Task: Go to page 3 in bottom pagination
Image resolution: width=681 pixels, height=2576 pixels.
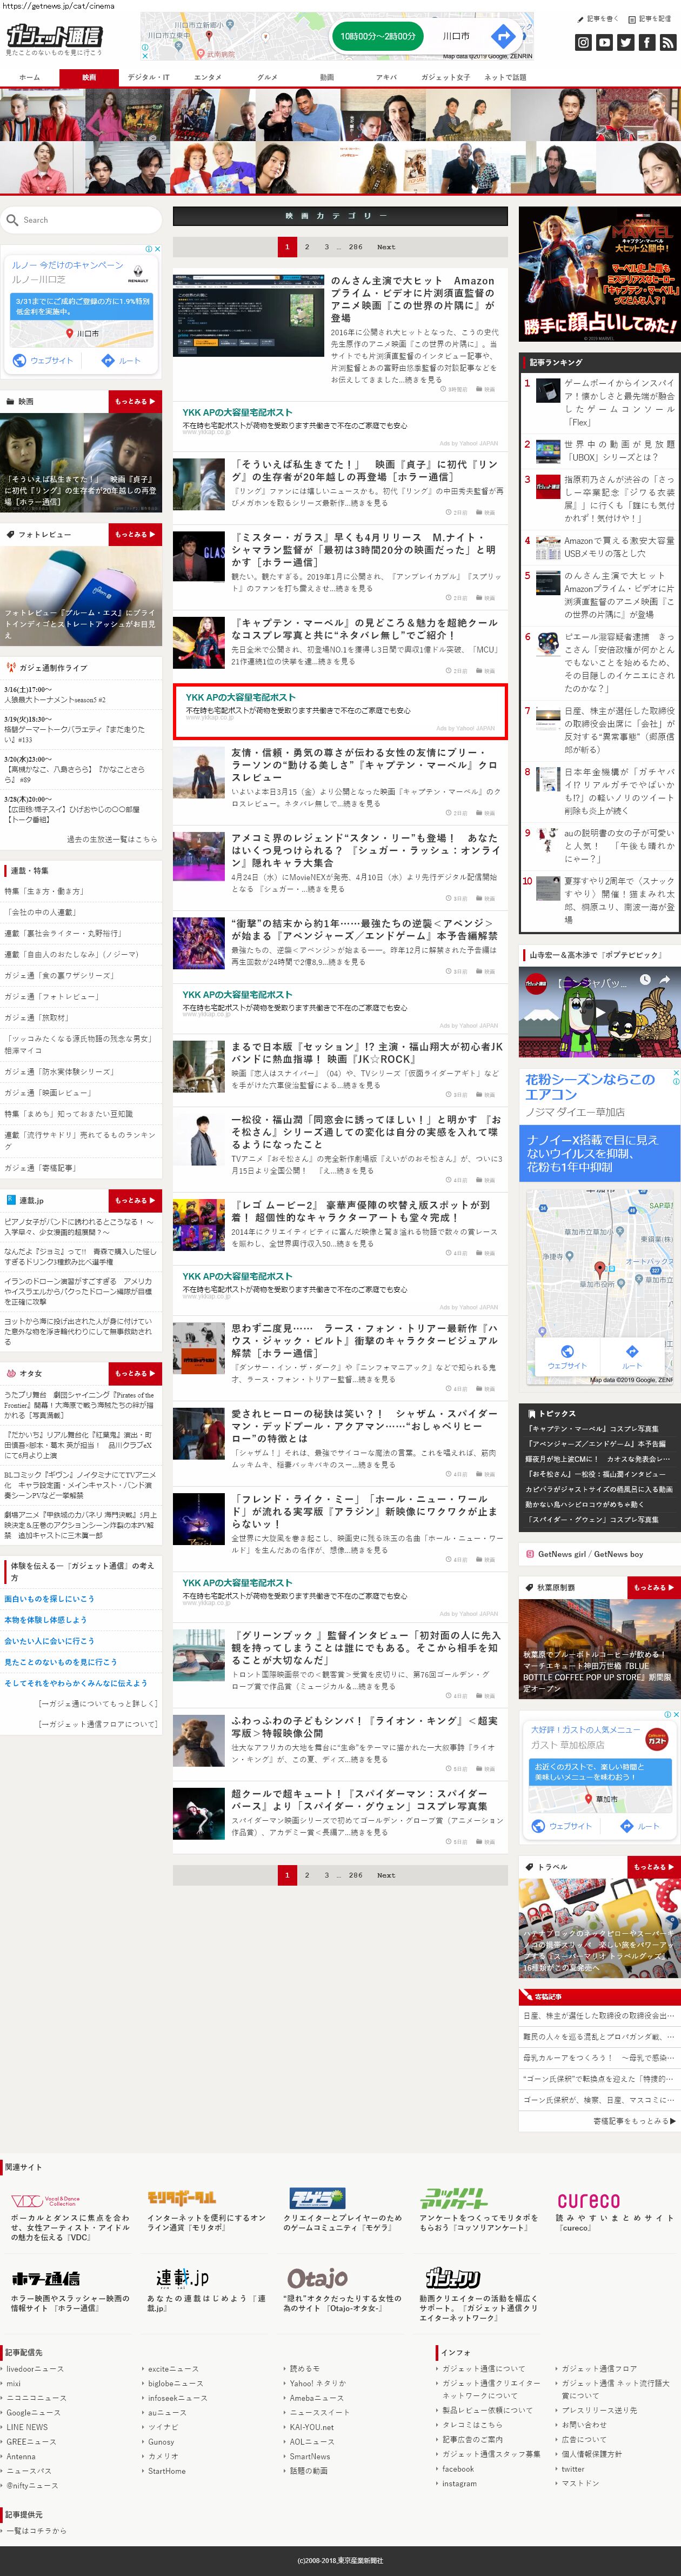Action: pos(326,1875)
